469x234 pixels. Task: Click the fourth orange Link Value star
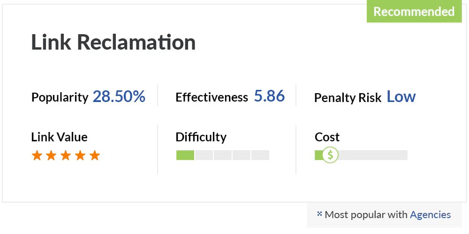[x=80, y=155]
